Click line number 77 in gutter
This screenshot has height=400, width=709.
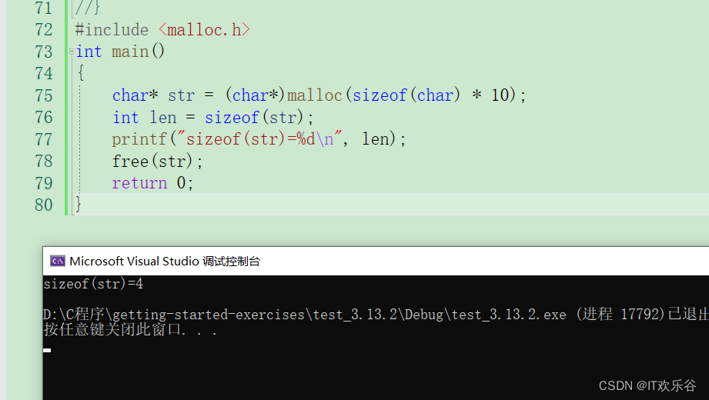pyautogui.click(x=44, y=139)
